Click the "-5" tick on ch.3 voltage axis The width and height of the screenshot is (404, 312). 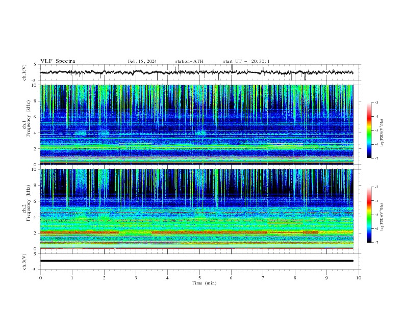(x=34, y=270)
